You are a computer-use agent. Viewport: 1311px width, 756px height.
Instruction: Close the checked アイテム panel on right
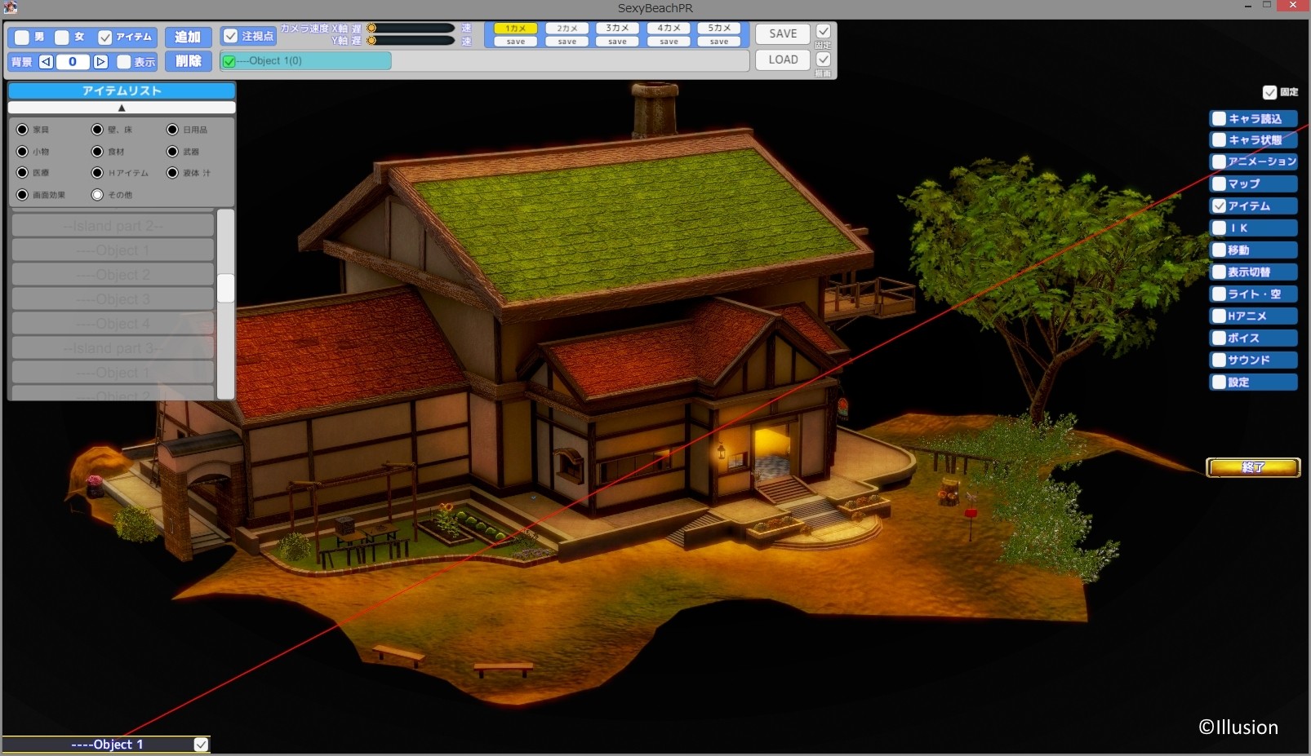coord(1253,206)
